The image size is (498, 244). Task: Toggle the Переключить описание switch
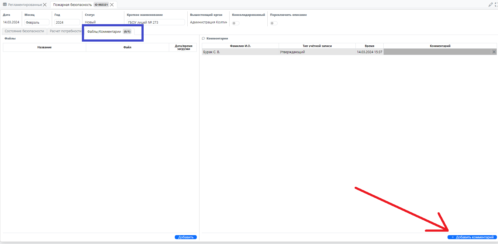coord(274,23)
